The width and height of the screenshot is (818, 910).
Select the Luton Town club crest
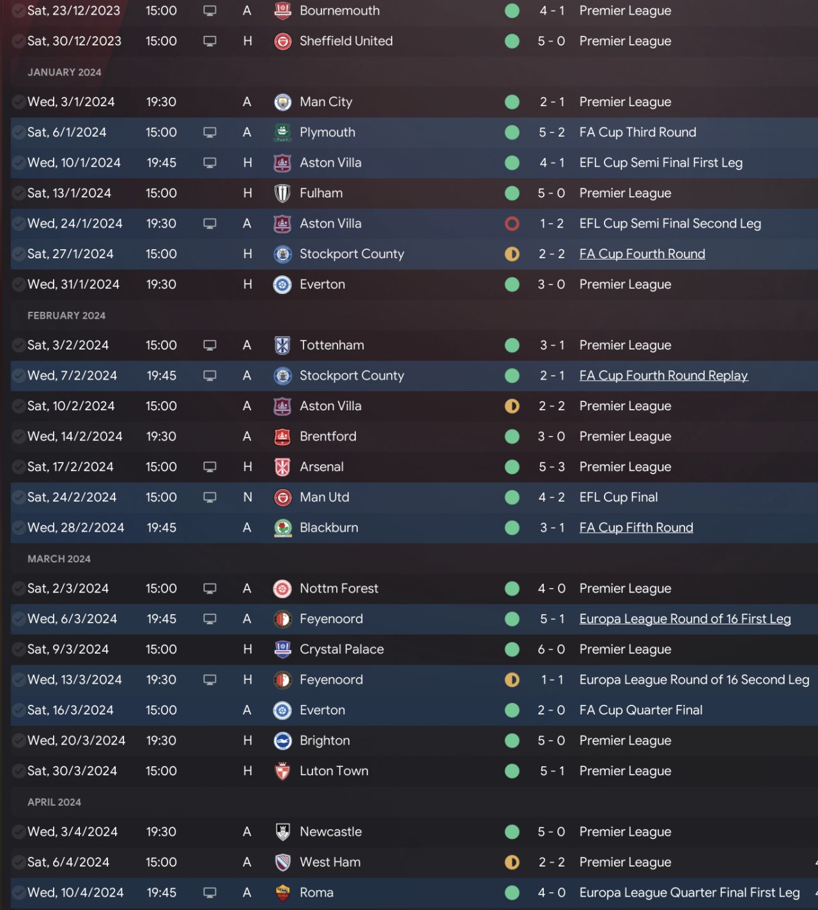(282, 771)
